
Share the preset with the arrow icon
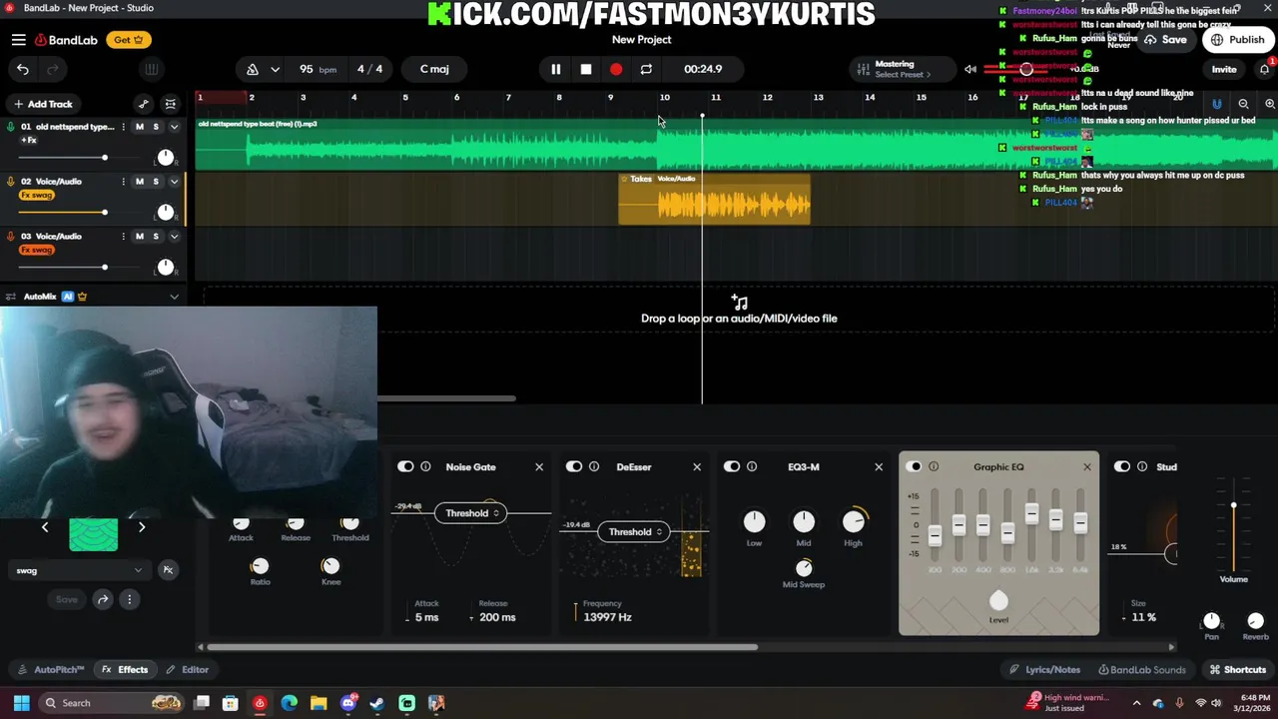(103, 599)
